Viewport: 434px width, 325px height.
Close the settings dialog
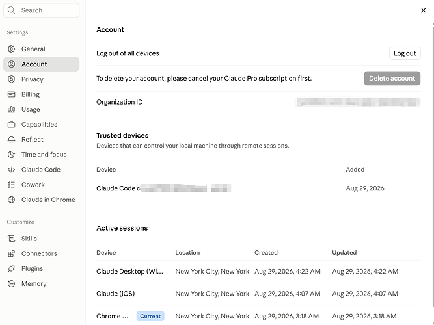[x=423, y=10]
